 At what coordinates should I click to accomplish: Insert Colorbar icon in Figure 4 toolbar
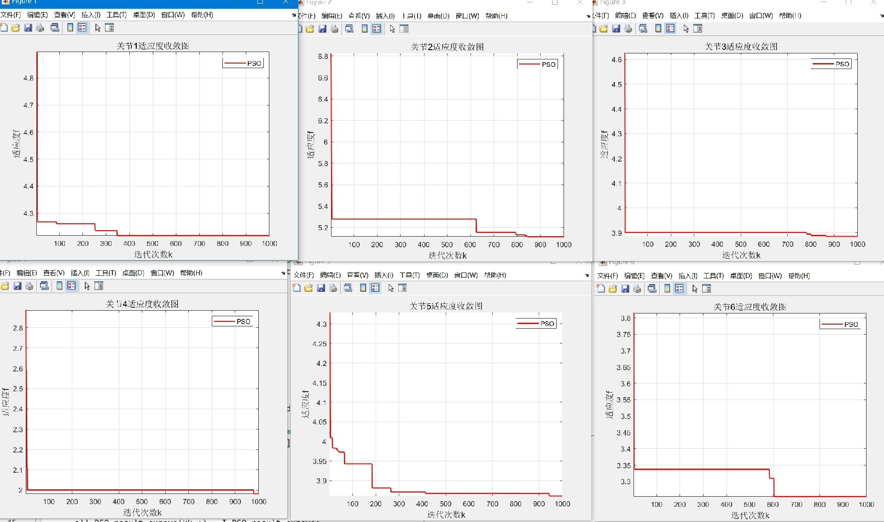(59, 286)
